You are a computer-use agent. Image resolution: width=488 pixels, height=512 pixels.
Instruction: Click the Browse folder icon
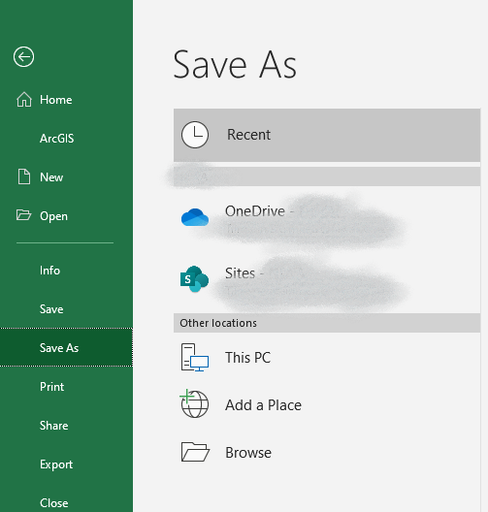[195, 452]
